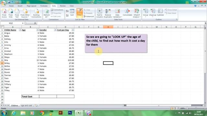Click Hide Detail in Outline group
Screen dimensions: 207x116
170,13
